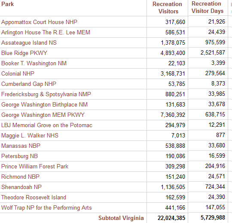Screen dimensions: 232x223
Task: Select visitor days value 33,680
Action: pos(217,146)
